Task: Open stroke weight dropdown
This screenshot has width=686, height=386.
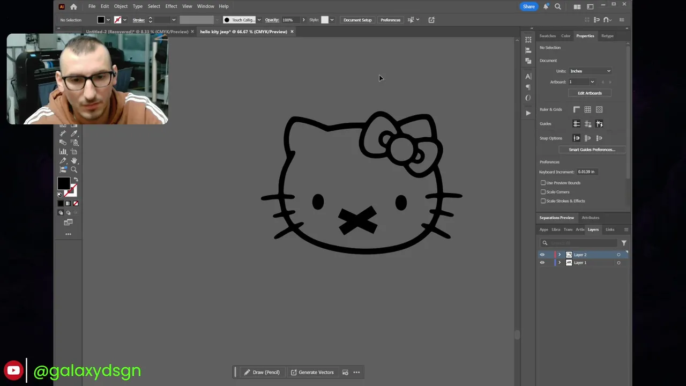Action: point(174,20)
